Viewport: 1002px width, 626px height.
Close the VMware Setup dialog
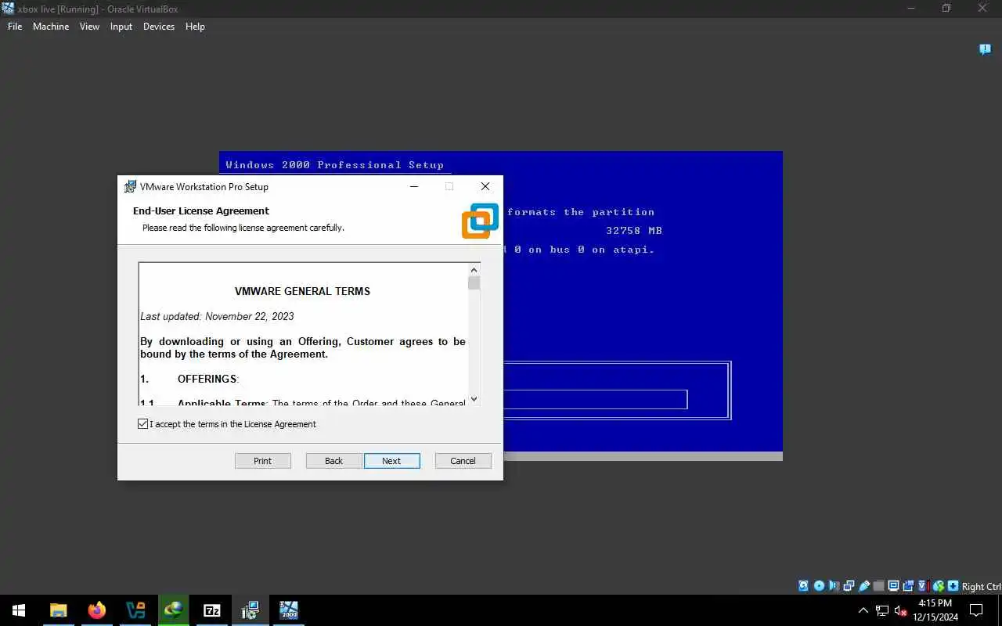pos(485,186)
